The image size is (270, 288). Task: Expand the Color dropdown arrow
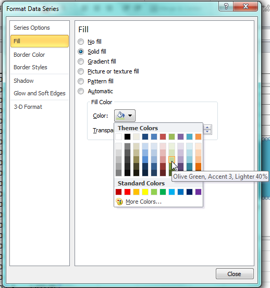pyautogui.click(x=130, y=116)
